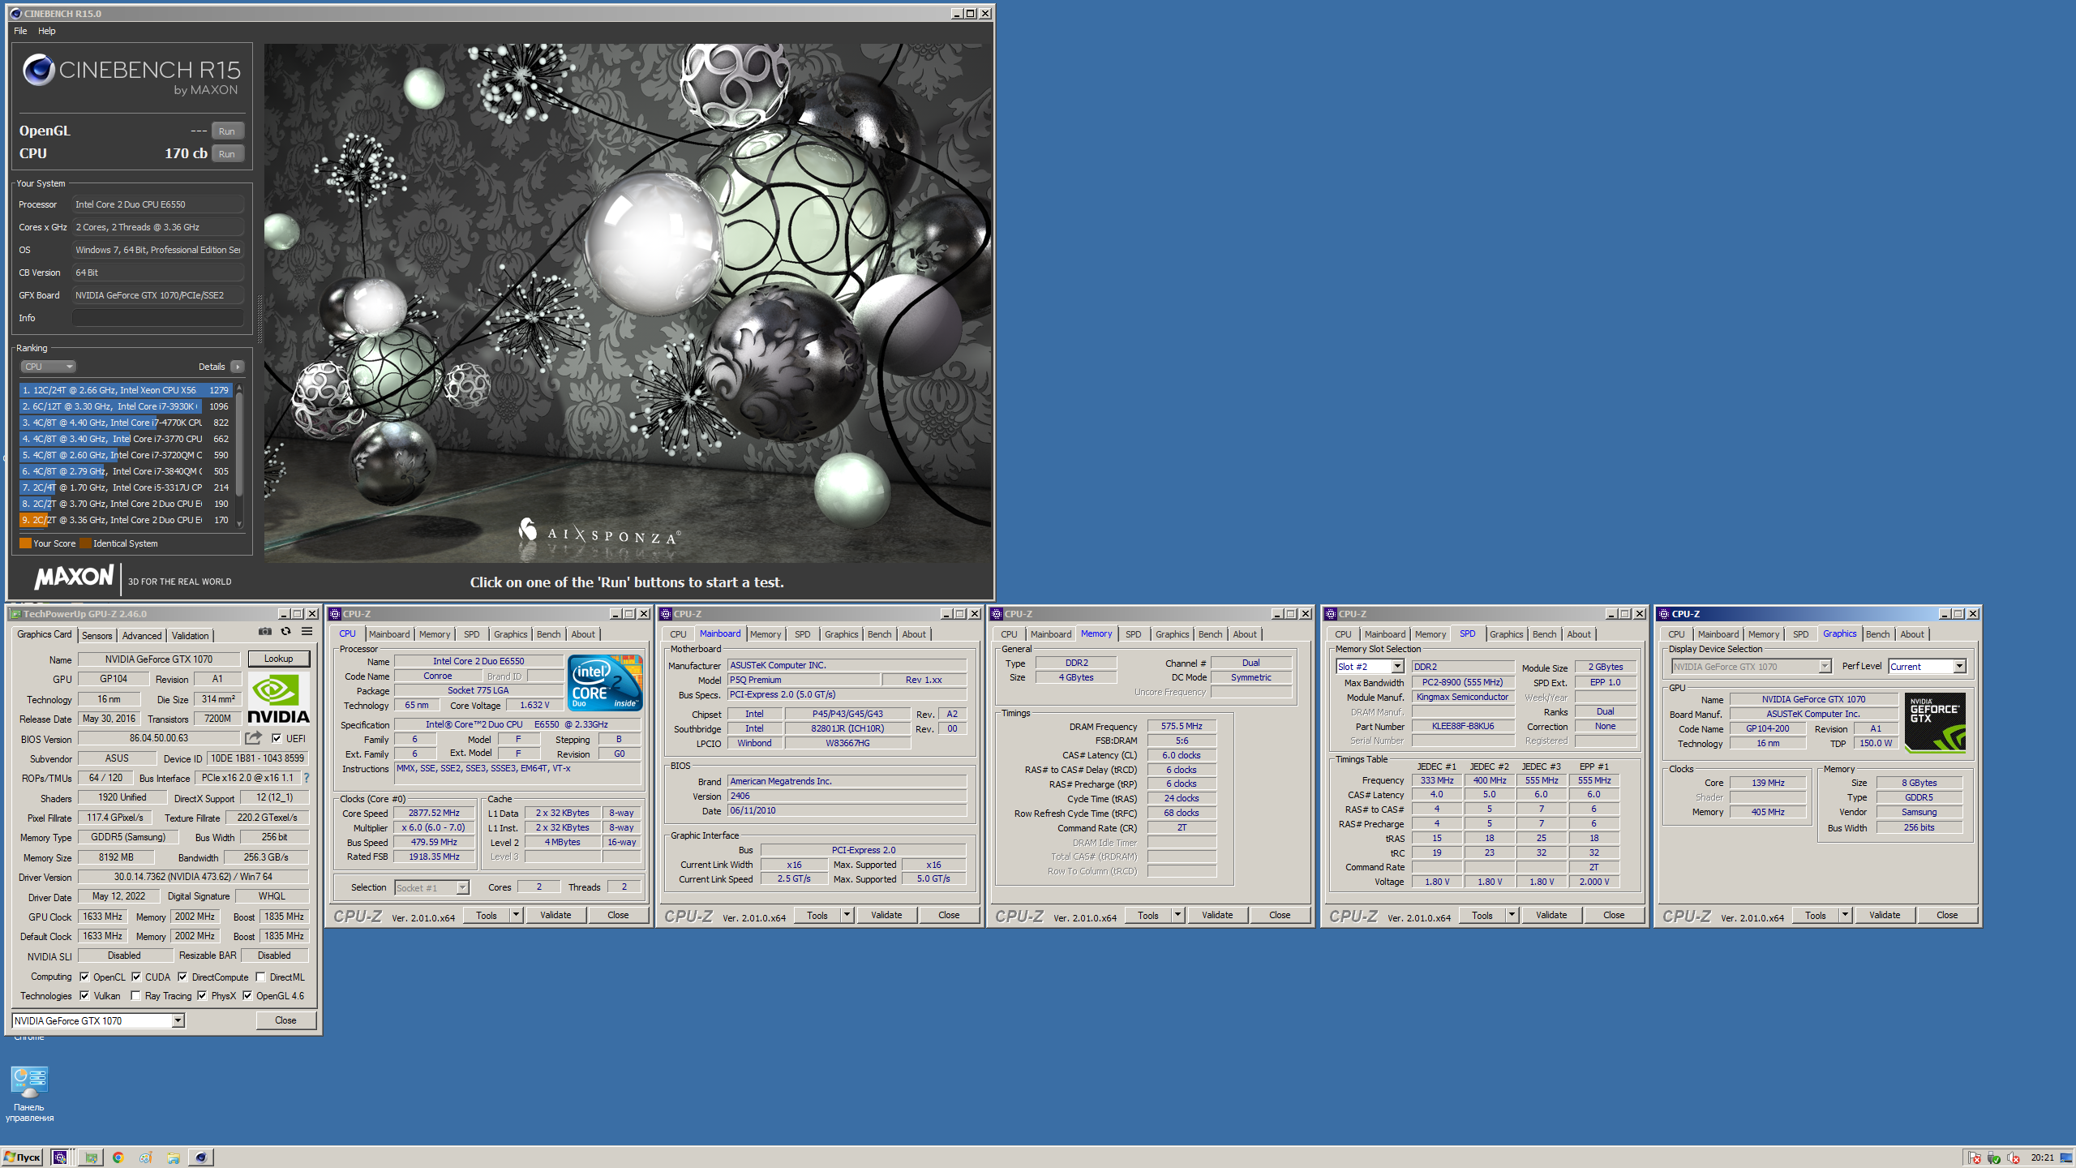
Task: Toggle the OpenCL checkbox
Action: point(84,977)
